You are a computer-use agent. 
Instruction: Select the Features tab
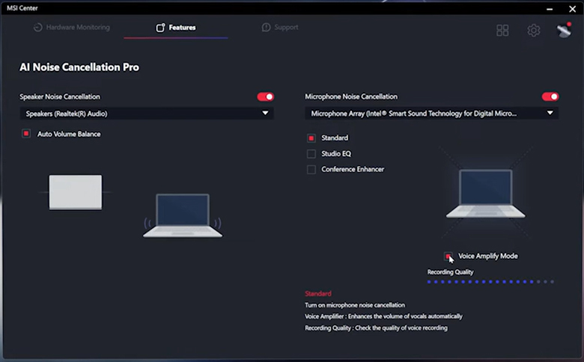point(176,28)
